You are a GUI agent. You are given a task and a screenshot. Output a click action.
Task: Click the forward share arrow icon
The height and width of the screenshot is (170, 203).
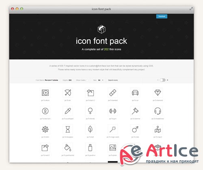click(45, 148)
